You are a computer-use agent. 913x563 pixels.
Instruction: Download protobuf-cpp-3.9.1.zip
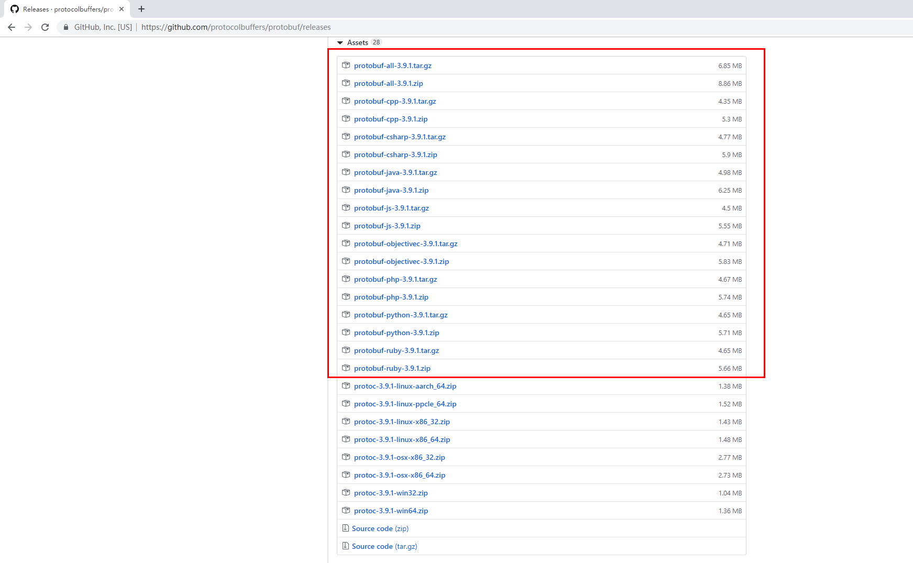(x=391, y=119)
